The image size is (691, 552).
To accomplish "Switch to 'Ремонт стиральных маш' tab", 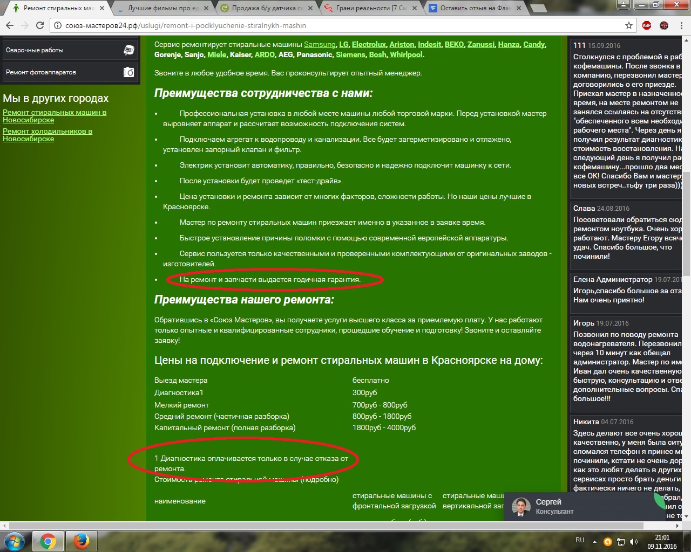I will coord(59,8).
